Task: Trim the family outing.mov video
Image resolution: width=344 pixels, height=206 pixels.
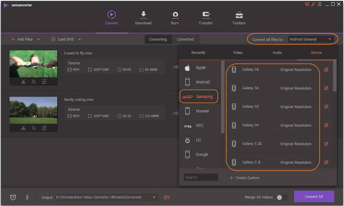Action: 23,128
